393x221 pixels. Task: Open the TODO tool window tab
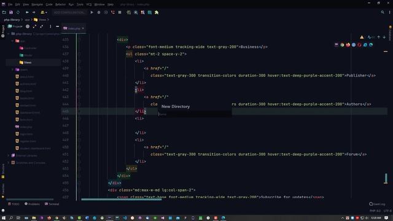pyautogui.click(x=14, y=204)
